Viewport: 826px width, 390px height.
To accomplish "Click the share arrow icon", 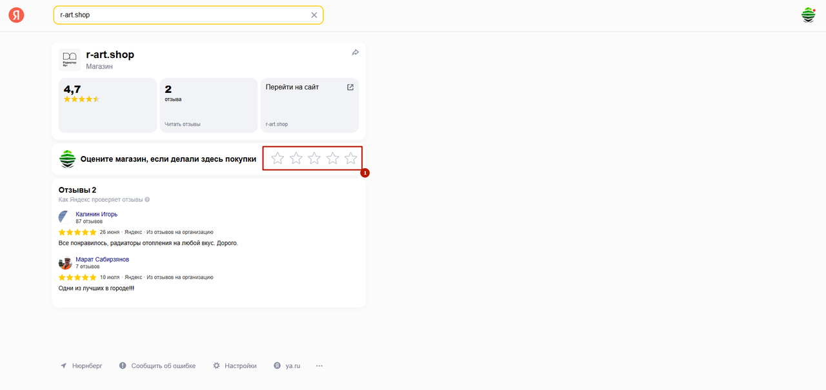I will coord(355,53).
